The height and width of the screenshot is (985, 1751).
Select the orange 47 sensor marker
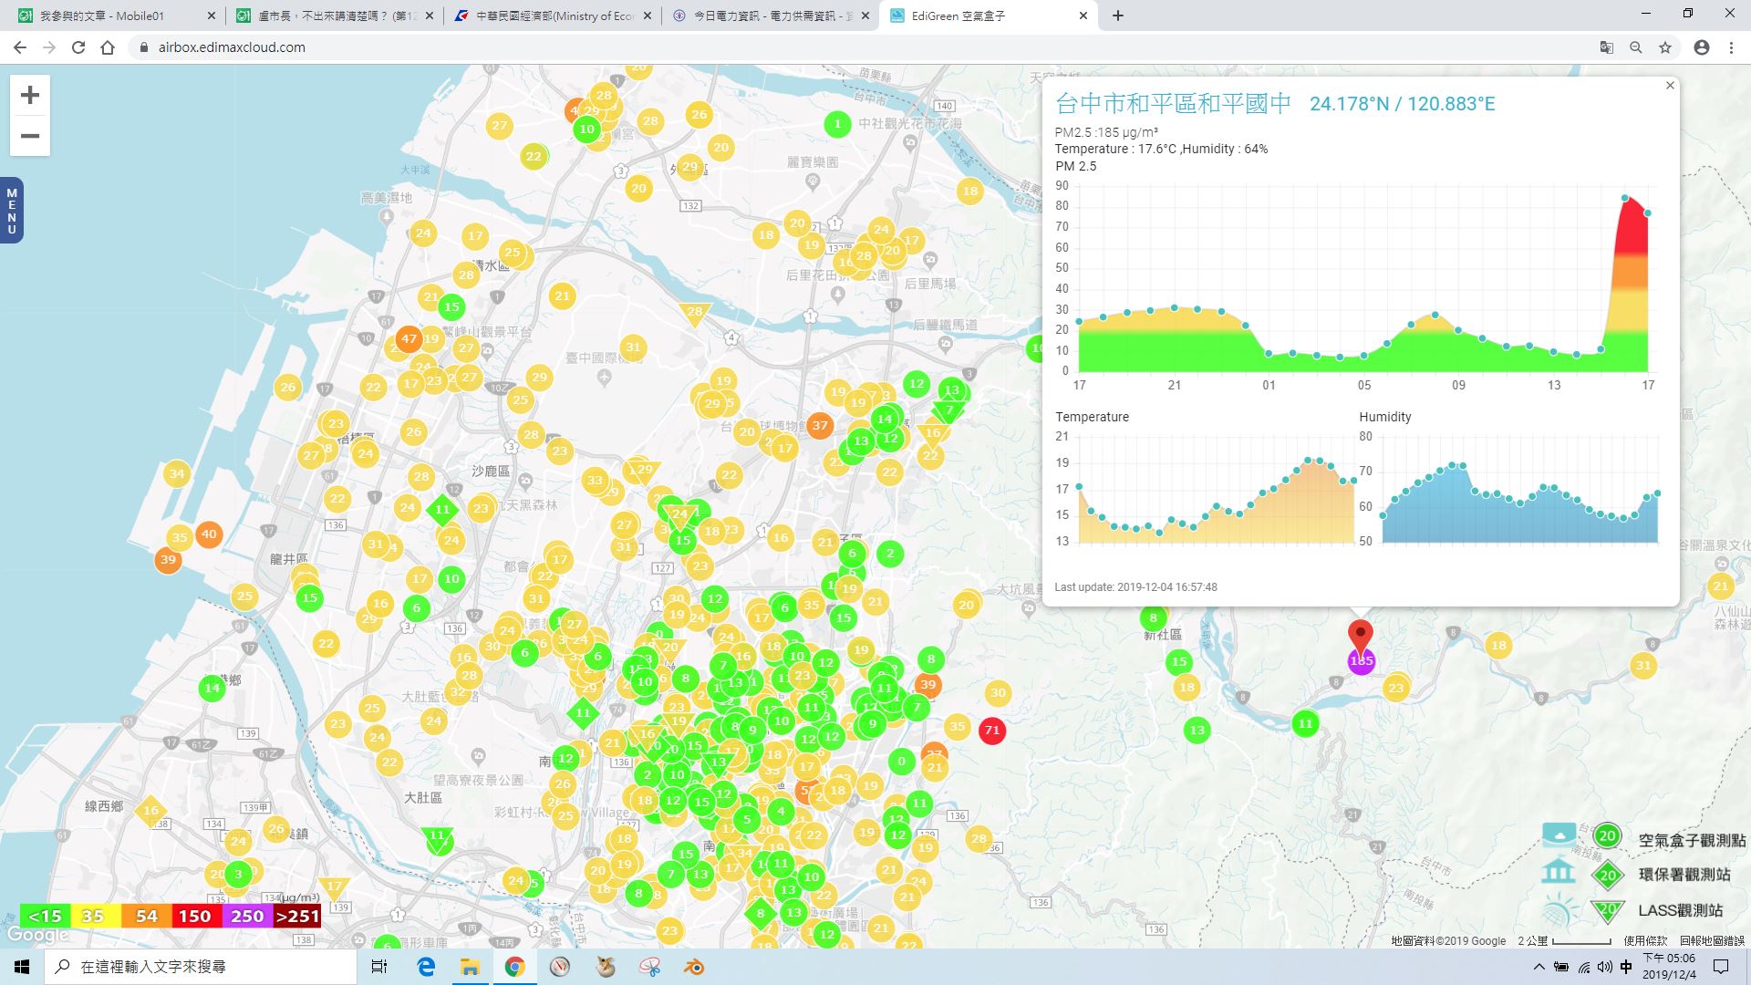click(x=409, y=339)
